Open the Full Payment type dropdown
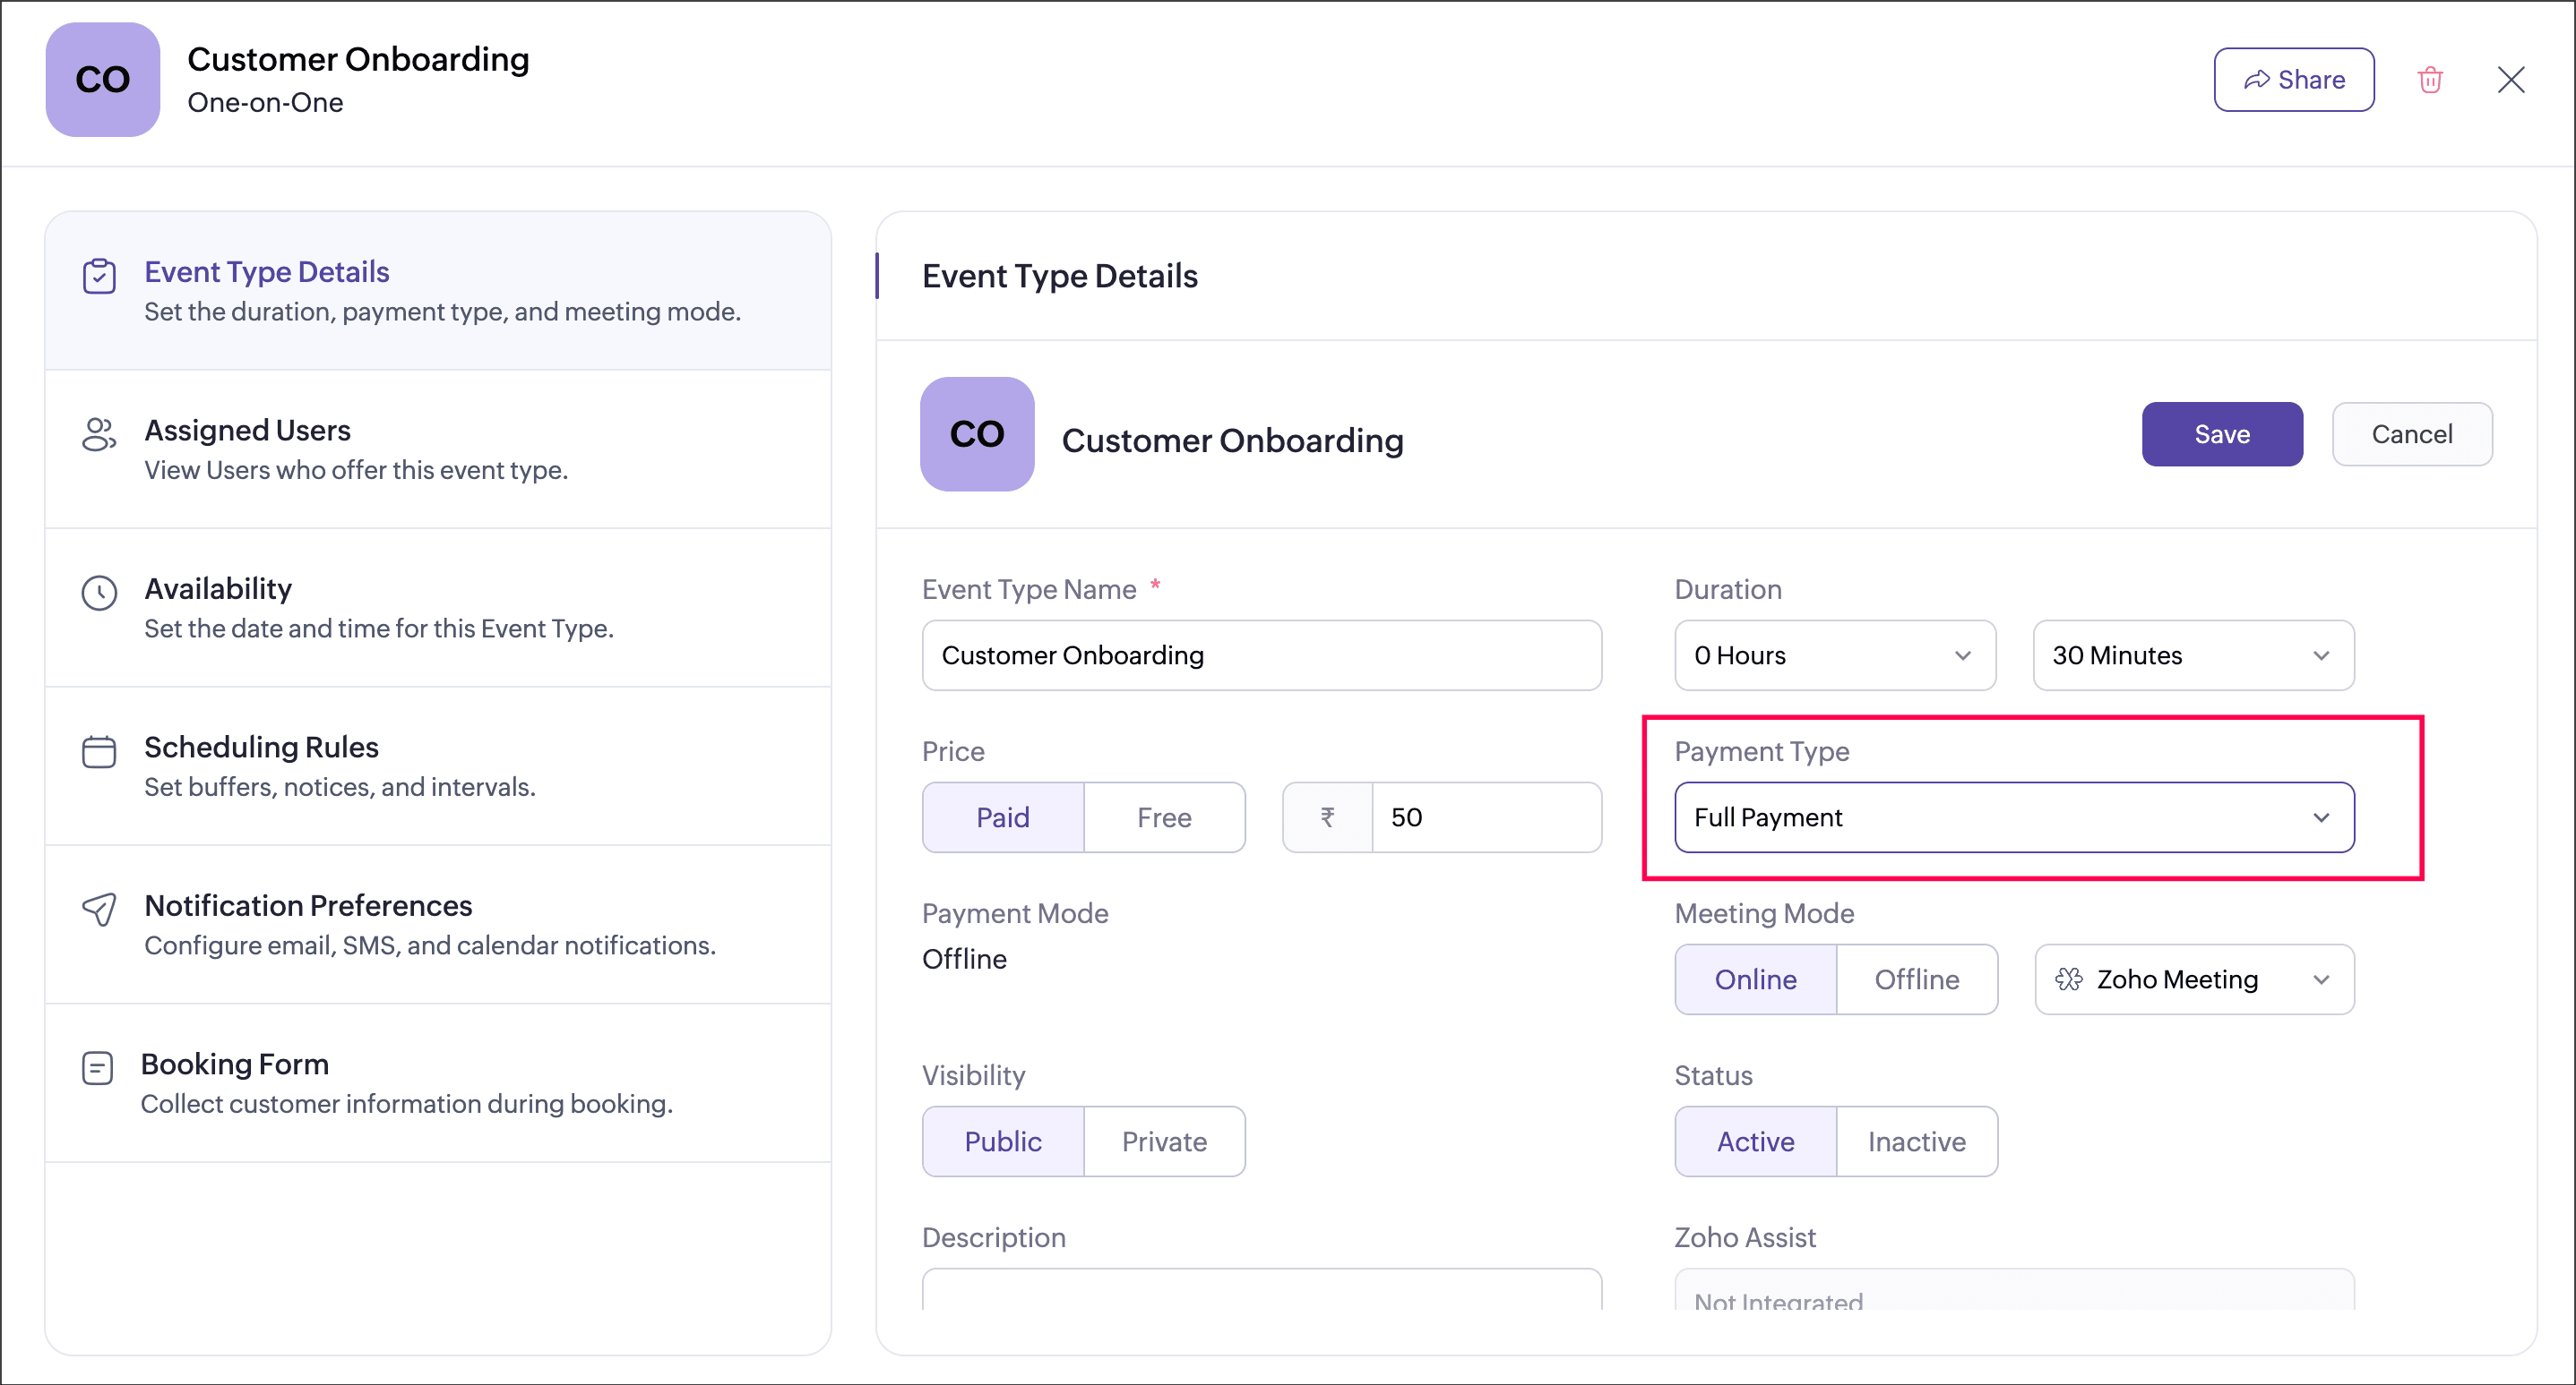The image size is (2576, 1385). click(2014, 817)
